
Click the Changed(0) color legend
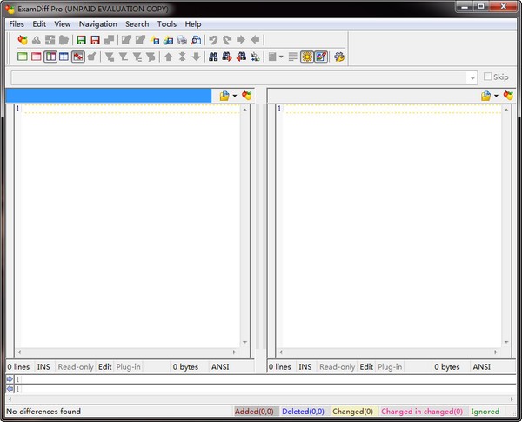click(x=353, y=412)
